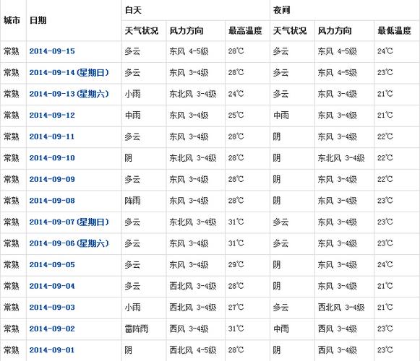Screen dimensions: 420x361
Task: Click daytime 西北风 3-4级 in 2014-09-04 row
Action: pos(193,287)
